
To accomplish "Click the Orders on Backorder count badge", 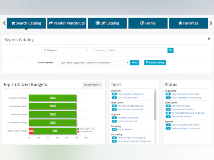I will click(x=114, y=97).
